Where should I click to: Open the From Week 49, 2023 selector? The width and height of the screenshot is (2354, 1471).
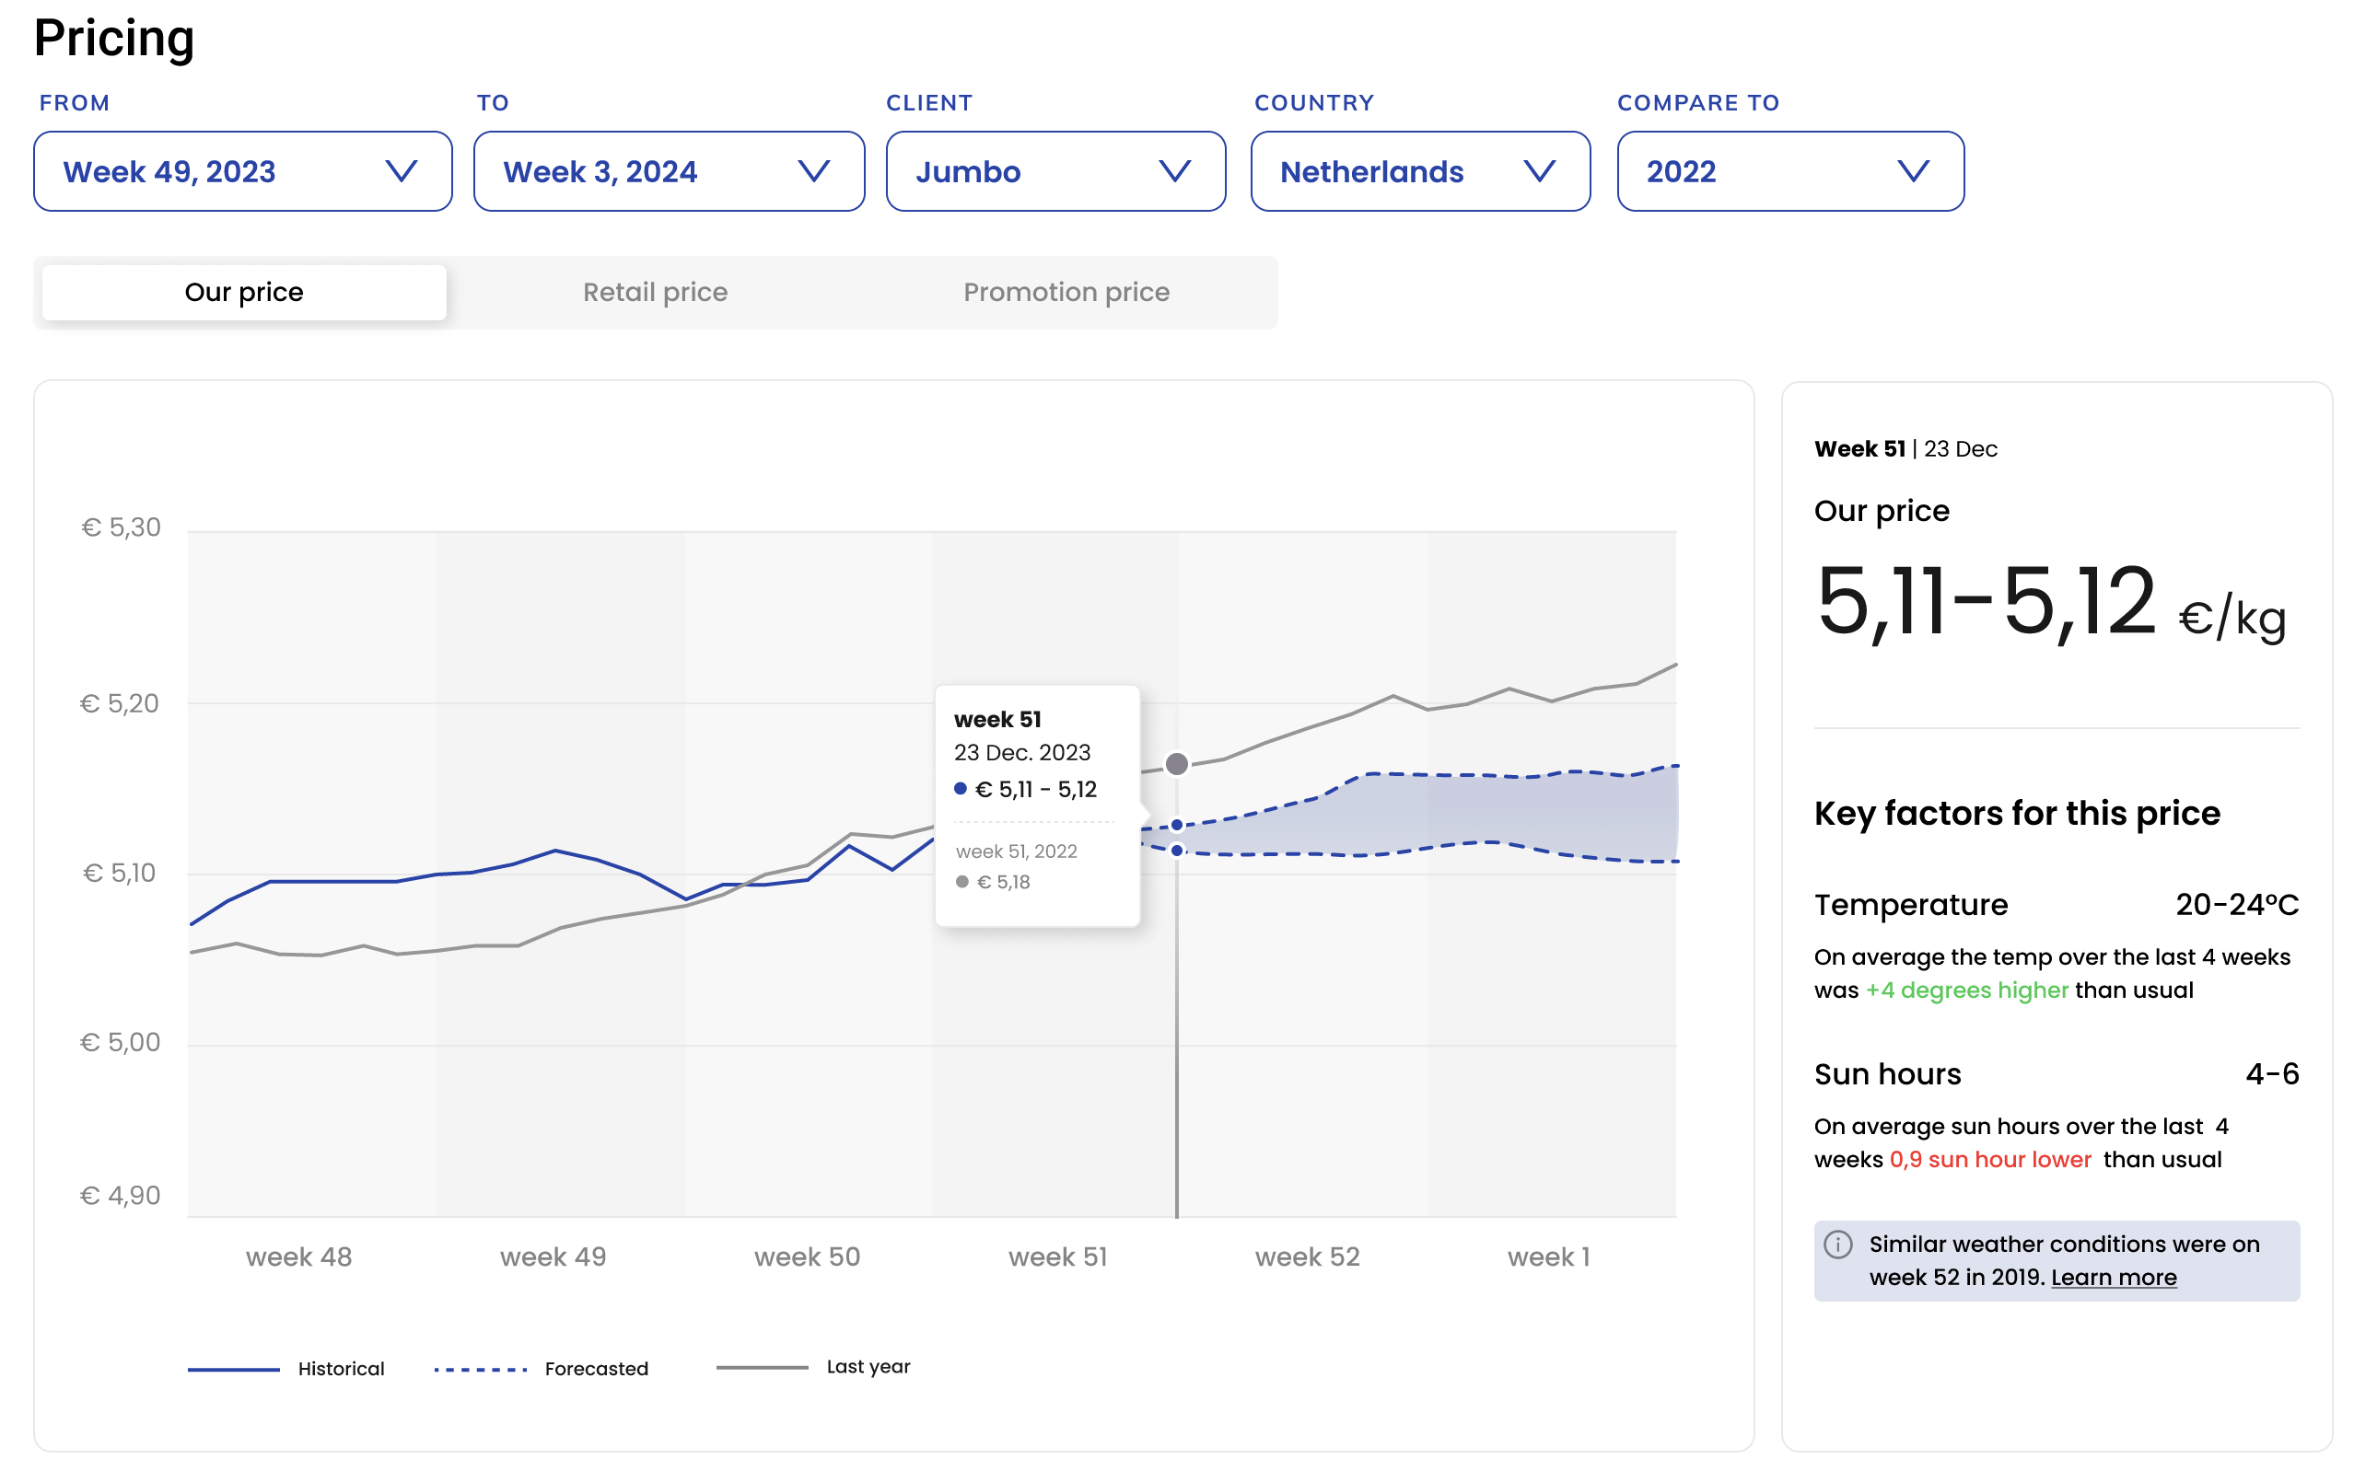[x=242, y=171]
